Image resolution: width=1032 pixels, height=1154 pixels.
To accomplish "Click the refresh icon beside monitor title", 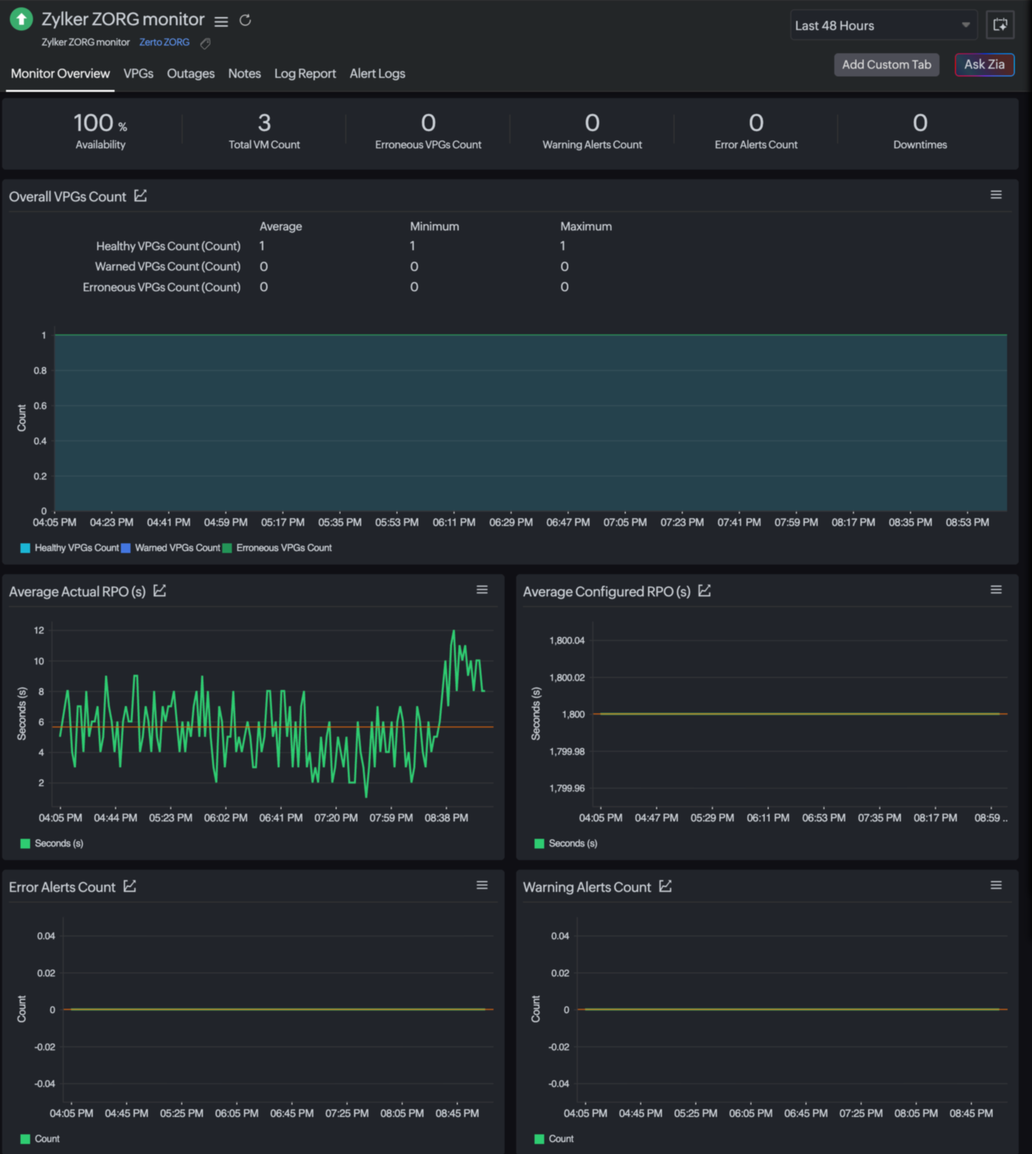I will tap(245, 20).
